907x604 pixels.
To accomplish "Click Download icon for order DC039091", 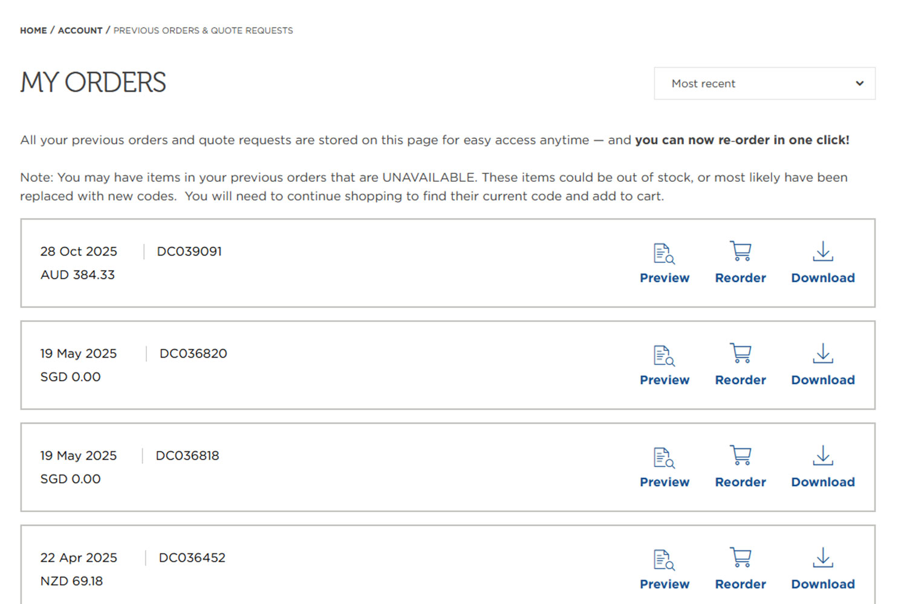I will [x=822, y=251].
